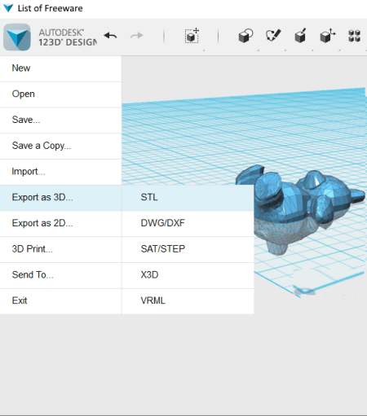
Task: Click the Autodesk 123D Design logo button
Action: click(17, 37)
